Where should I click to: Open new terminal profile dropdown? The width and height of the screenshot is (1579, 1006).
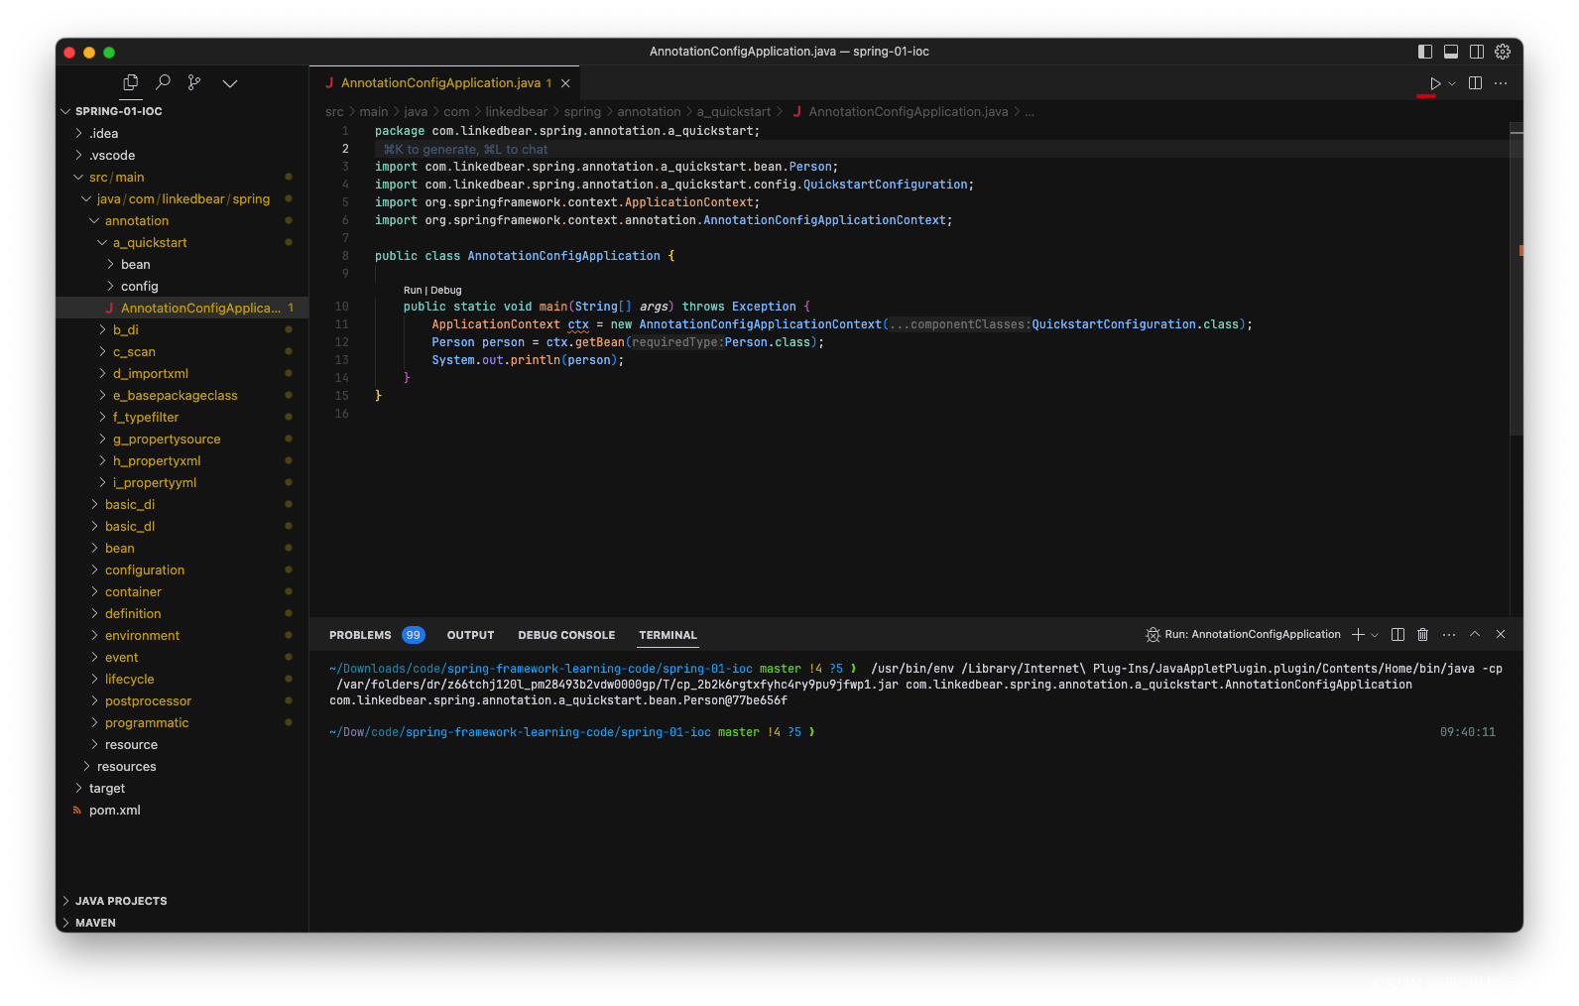tap(1375, 635)
